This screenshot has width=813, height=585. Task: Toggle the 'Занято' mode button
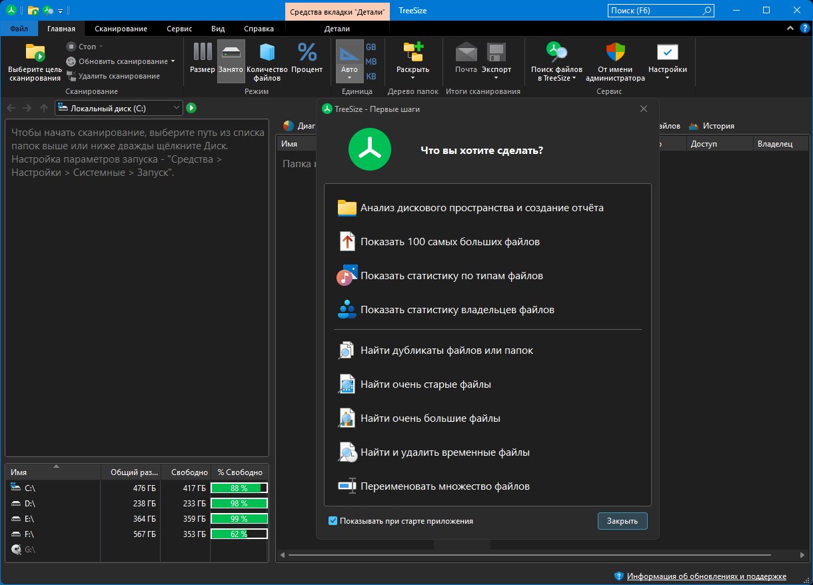pos(231,60)
